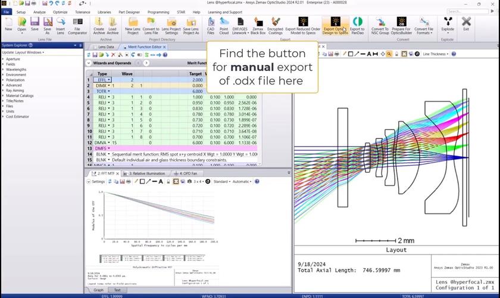Open the Standard dropdown in FFT MTF
This screenshot has height=298, width=500.
tap(221, 181)
